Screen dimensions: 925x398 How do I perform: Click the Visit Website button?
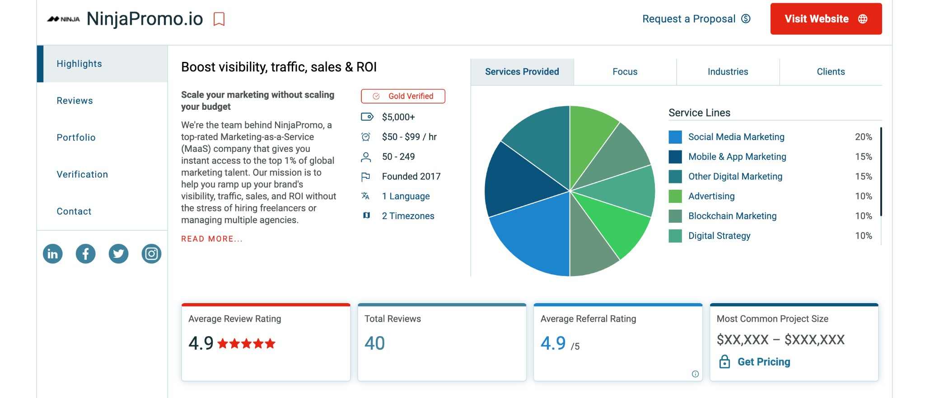(826, 19)
